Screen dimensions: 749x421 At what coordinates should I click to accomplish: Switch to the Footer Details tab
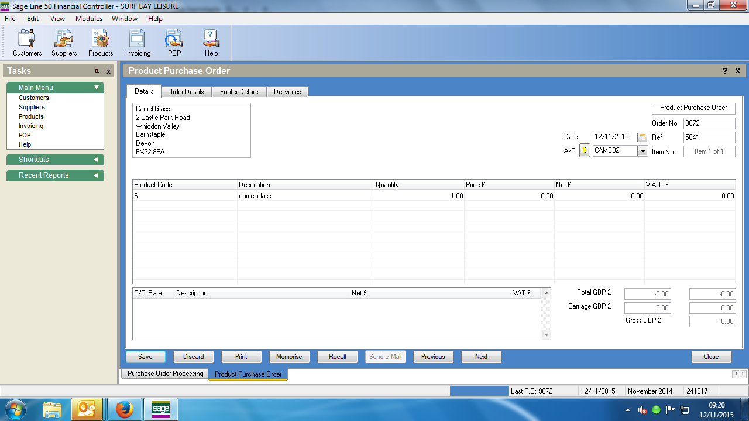click(x=239, y=92)
